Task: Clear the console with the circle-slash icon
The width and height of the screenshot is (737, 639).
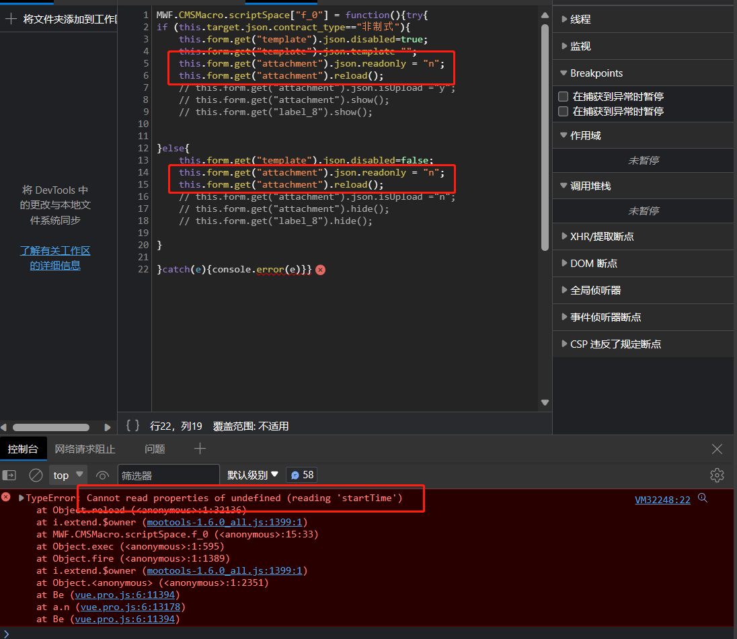Action: 36,476
